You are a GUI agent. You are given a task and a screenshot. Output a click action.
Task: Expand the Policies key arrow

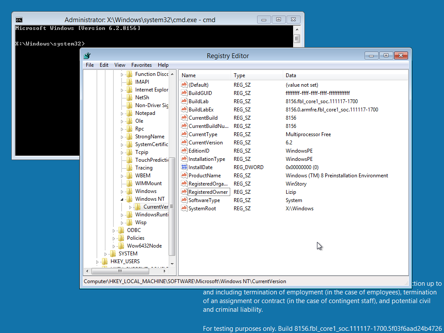tap(114, 238)
